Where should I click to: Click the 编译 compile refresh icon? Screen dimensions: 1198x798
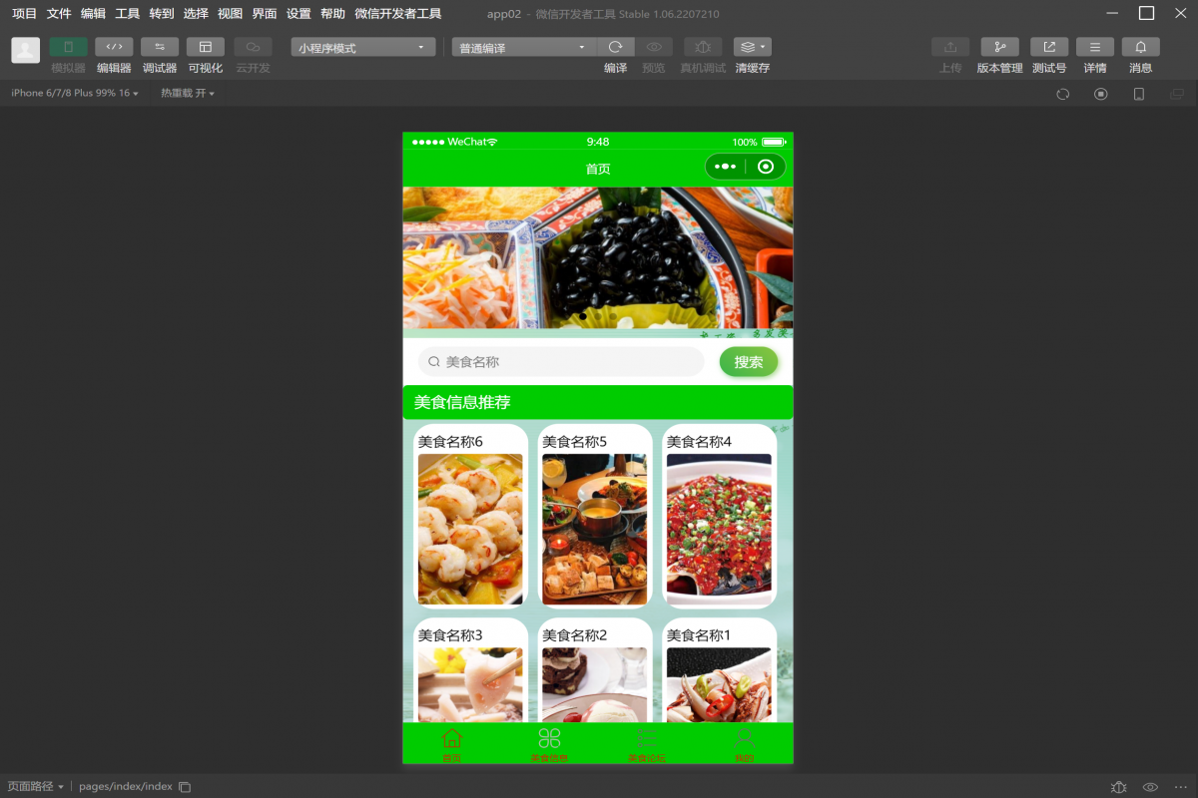pyautogui.click(x=616, y=47)
